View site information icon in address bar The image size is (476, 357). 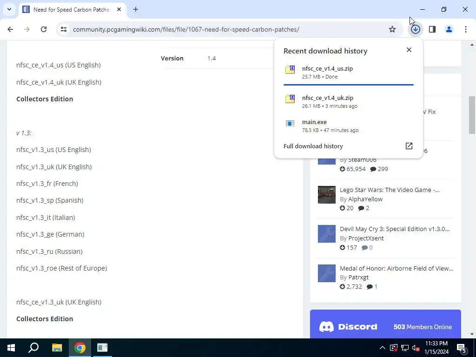[64, 29]
